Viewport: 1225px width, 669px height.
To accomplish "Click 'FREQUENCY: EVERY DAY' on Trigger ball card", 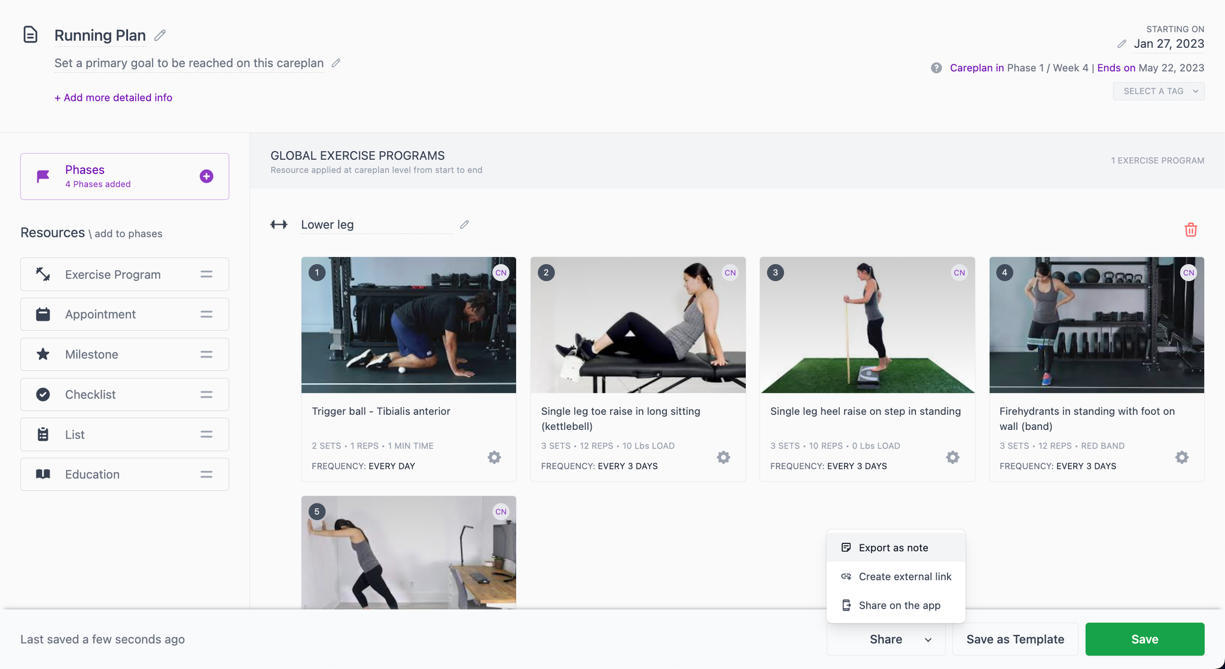I will [x=363, y=466].
